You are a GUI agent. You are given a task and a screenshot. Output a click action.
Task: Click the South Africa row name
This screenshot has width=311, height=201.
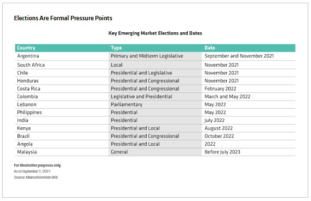click(x=31, y=65)
